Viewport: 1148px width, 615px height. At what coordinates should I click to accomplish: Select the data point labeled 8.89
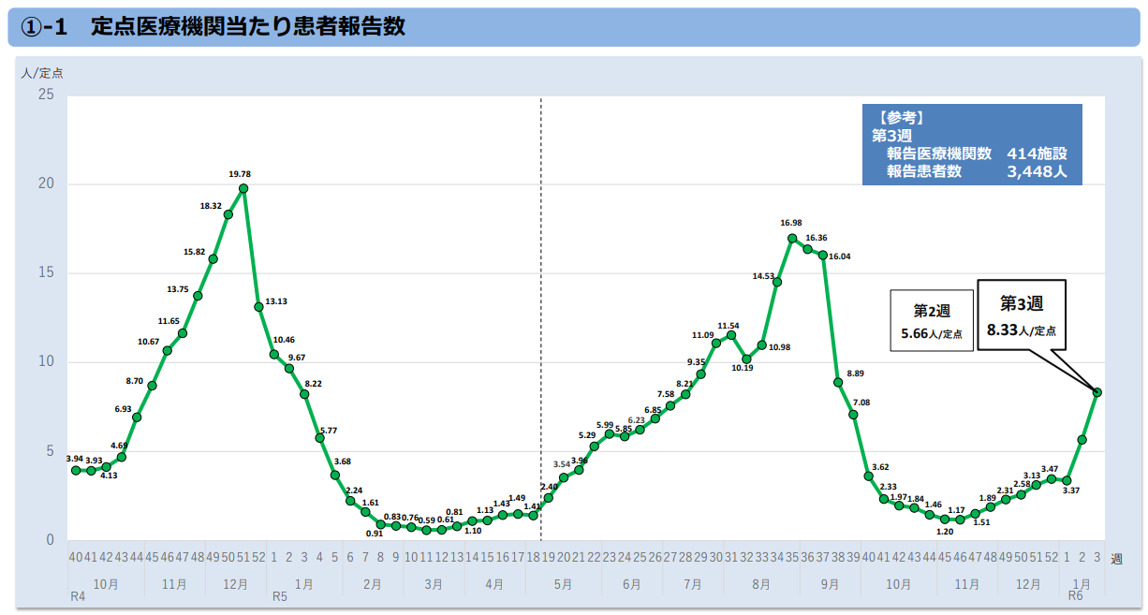[x=838, y=382]
